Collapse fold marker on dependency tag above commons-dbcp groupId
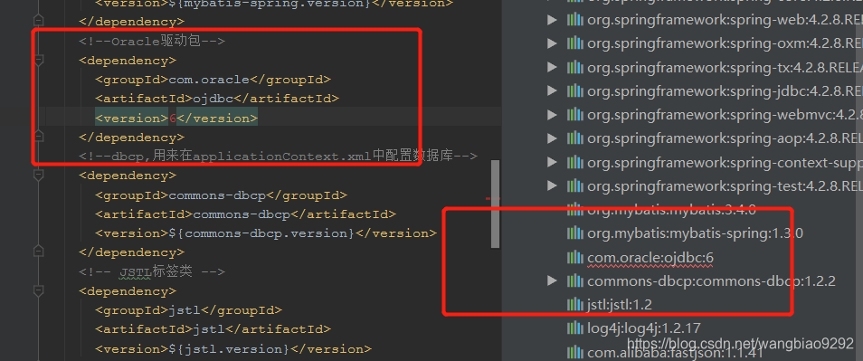Screen dimensions: 863x361 click(x=38, y=176)
